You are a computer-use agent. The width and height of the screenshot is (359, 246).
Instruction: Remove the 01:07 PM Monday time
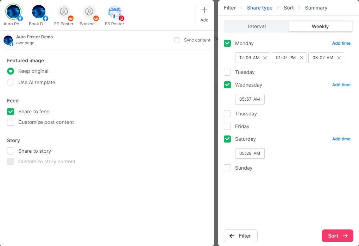coord(302,58)
